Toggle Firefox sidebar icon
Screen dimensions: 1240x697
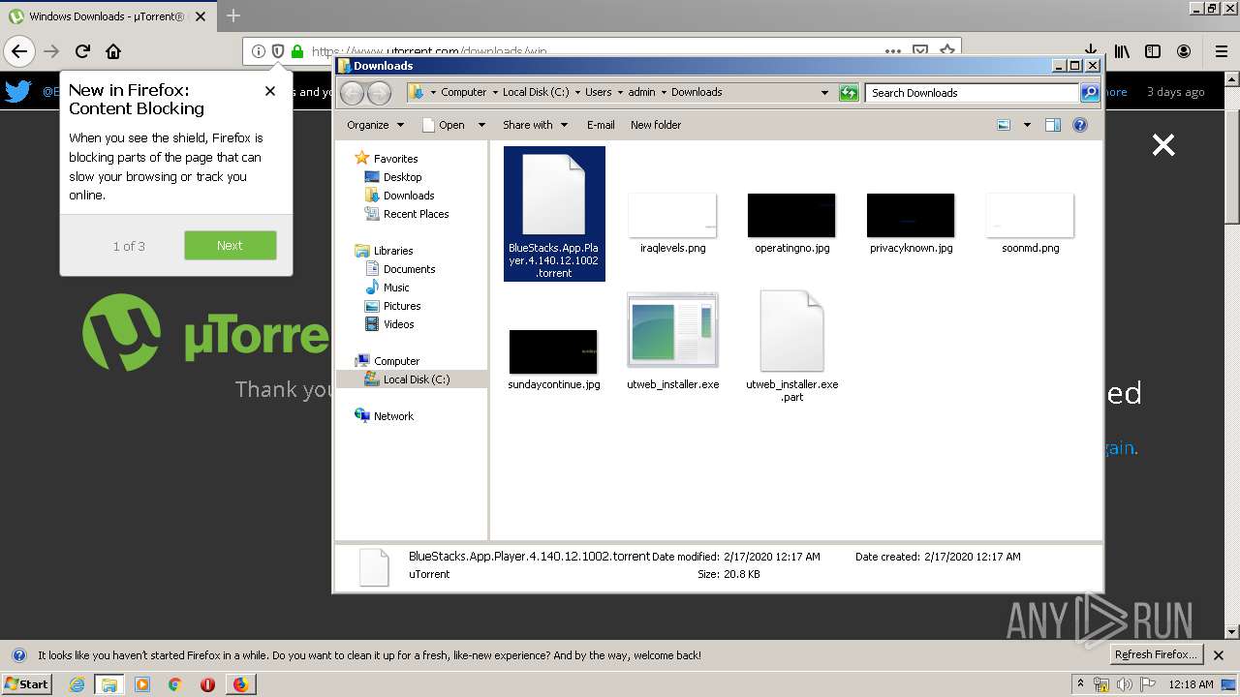click(x=1153, y=51)
